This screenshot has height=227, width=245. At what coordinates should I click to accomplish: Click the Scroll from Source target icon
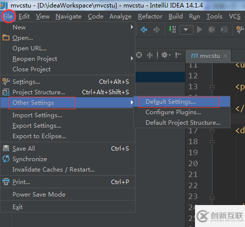coord(139,55)
